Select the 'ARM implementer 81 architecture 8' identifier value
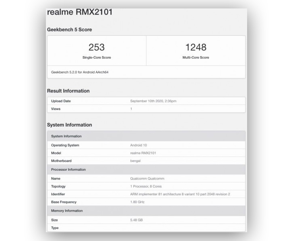 coord(180,194)
